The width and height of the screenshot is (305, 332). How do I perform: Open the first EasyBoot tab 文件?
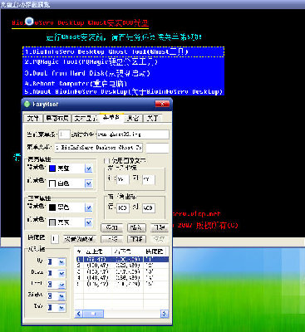(x=33, y=119)
